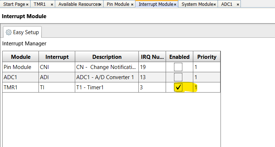275x147 pixels.
Task: Close the Pin Module tab
Action: click(x=132, y=4)
